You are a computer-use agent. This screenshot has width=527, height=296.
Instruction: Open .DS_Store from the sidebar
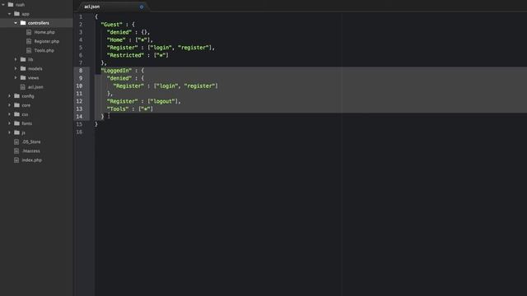pos(31,141)
